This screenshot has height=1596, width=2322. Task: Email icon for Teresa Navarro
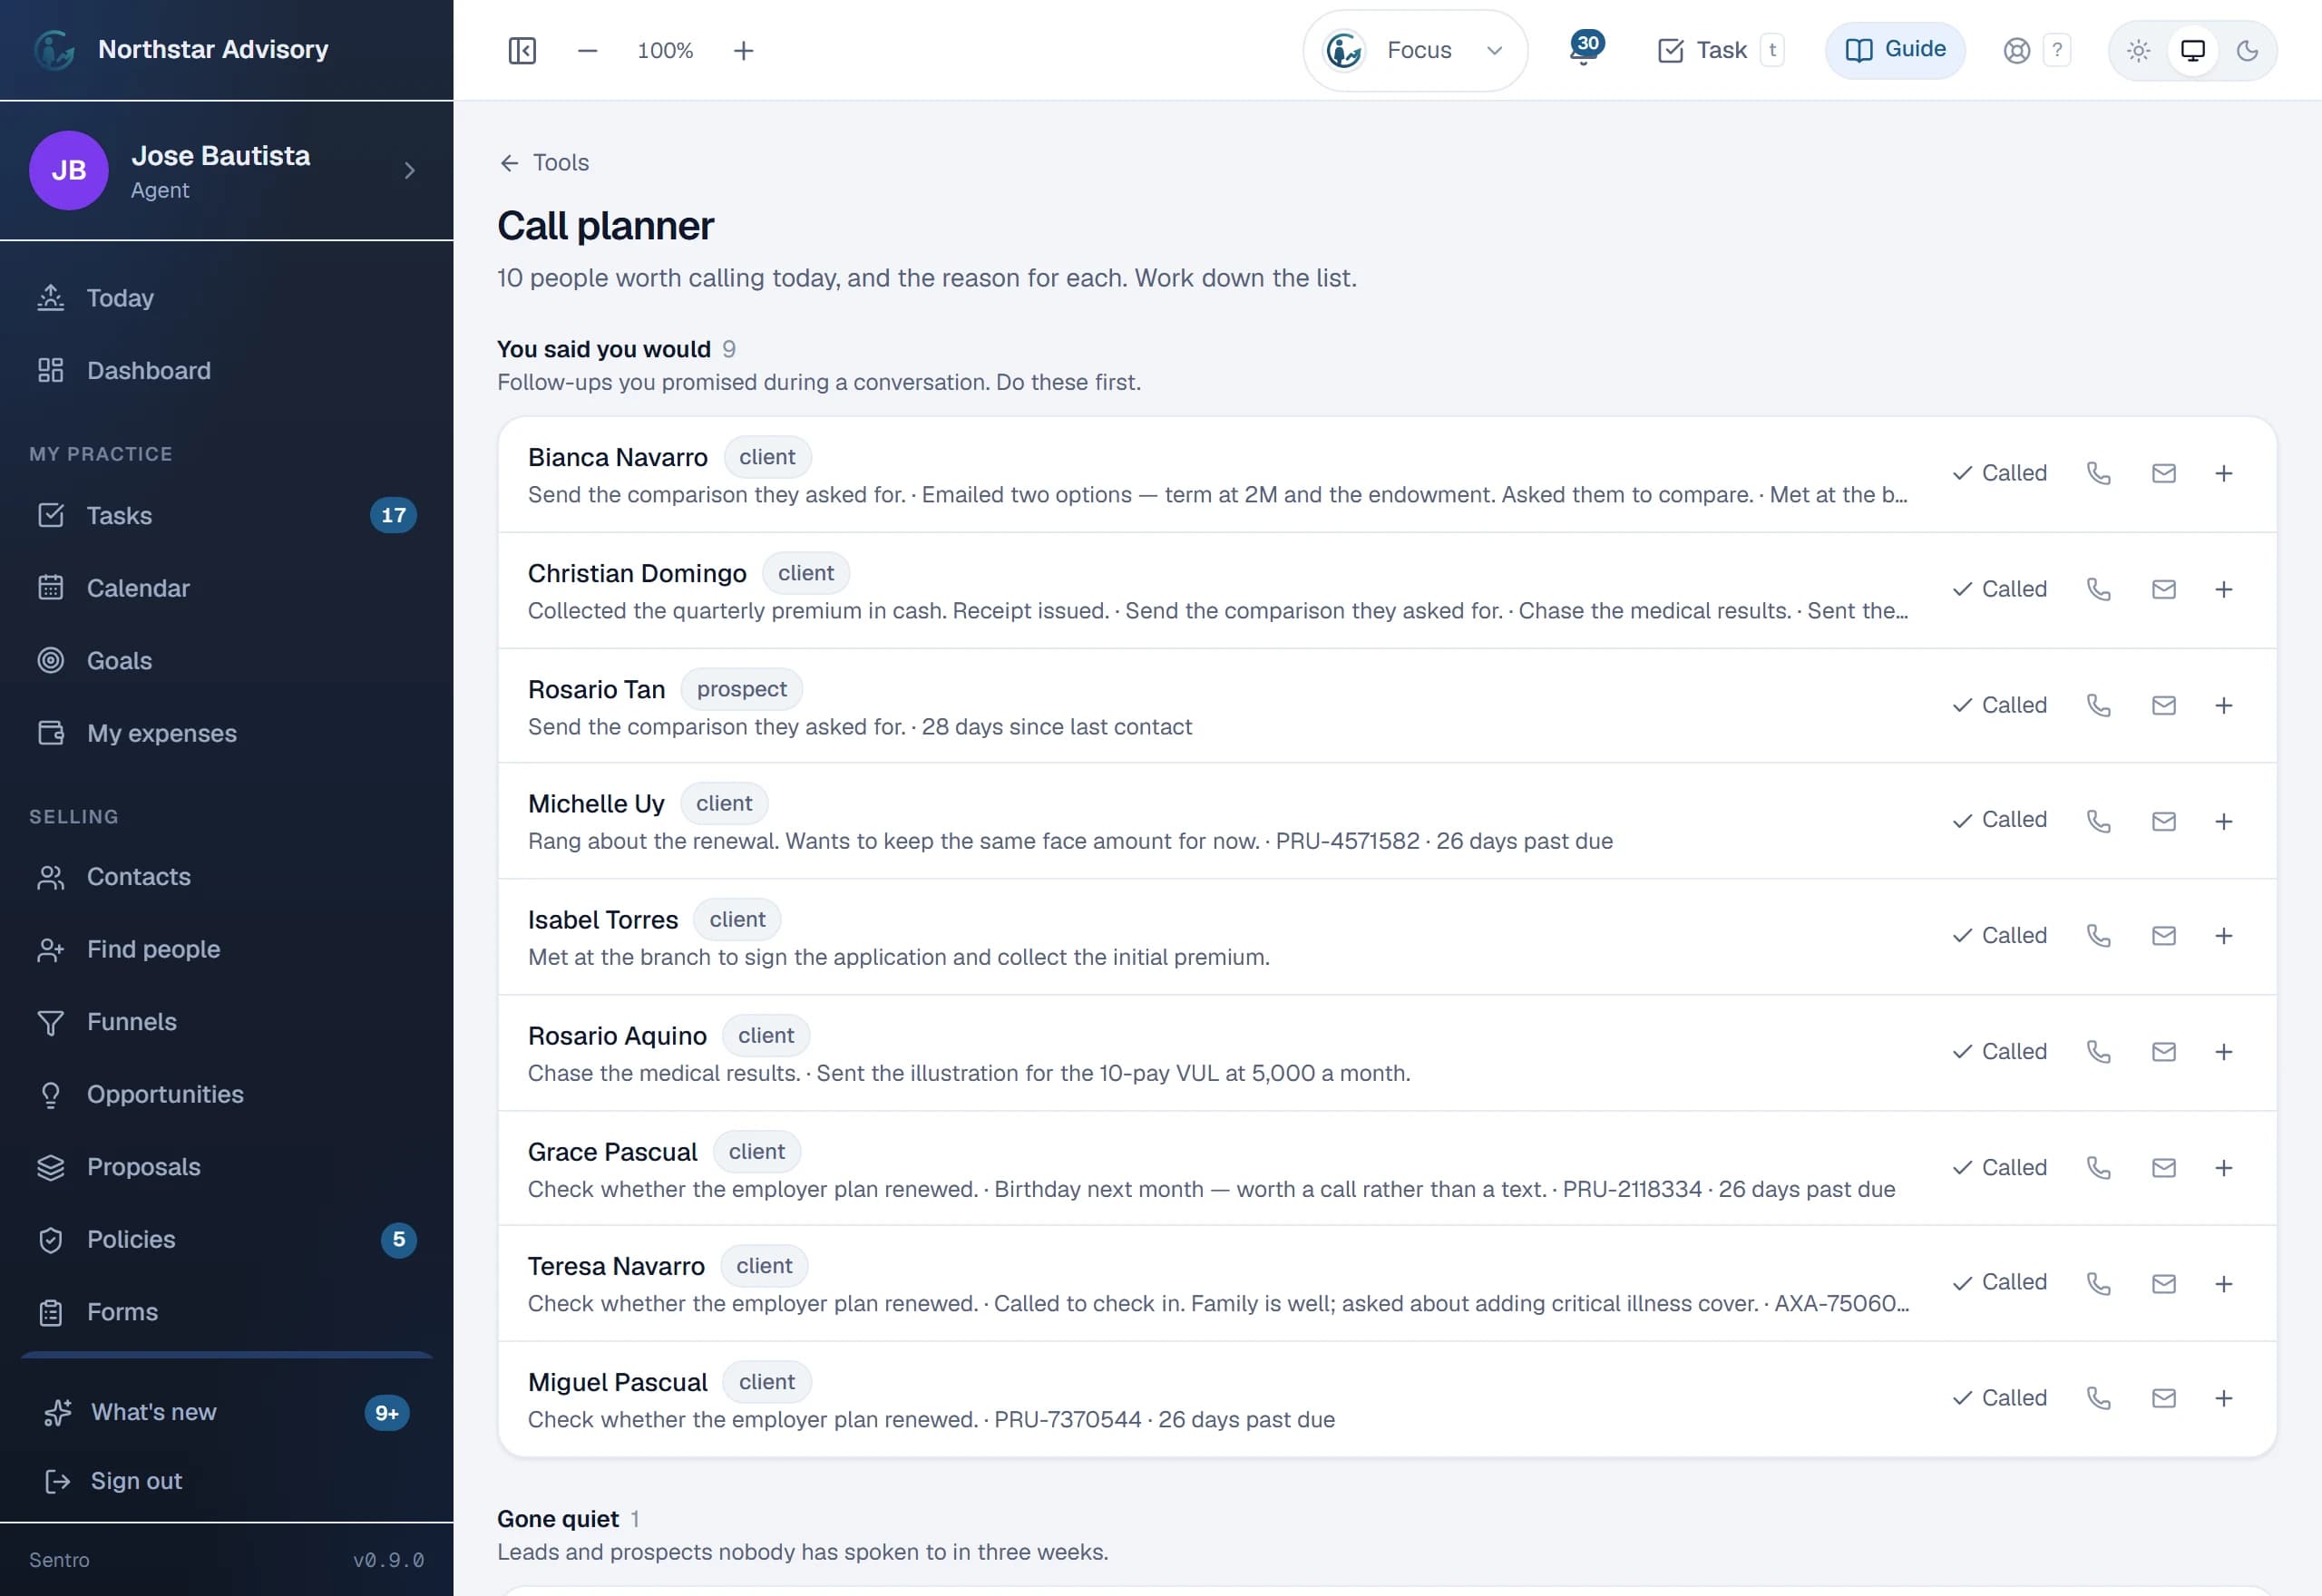[2163, 1283]
